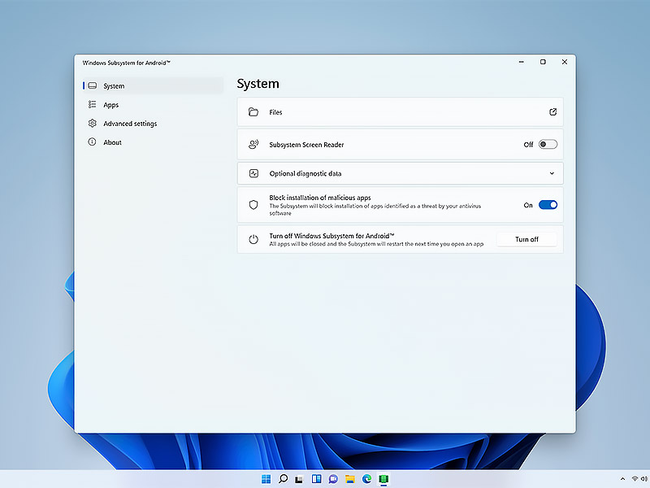Click the Turn off button
The width and height of the screenshot is (650, 488).
pyautogui.click(x=526, y=239)
